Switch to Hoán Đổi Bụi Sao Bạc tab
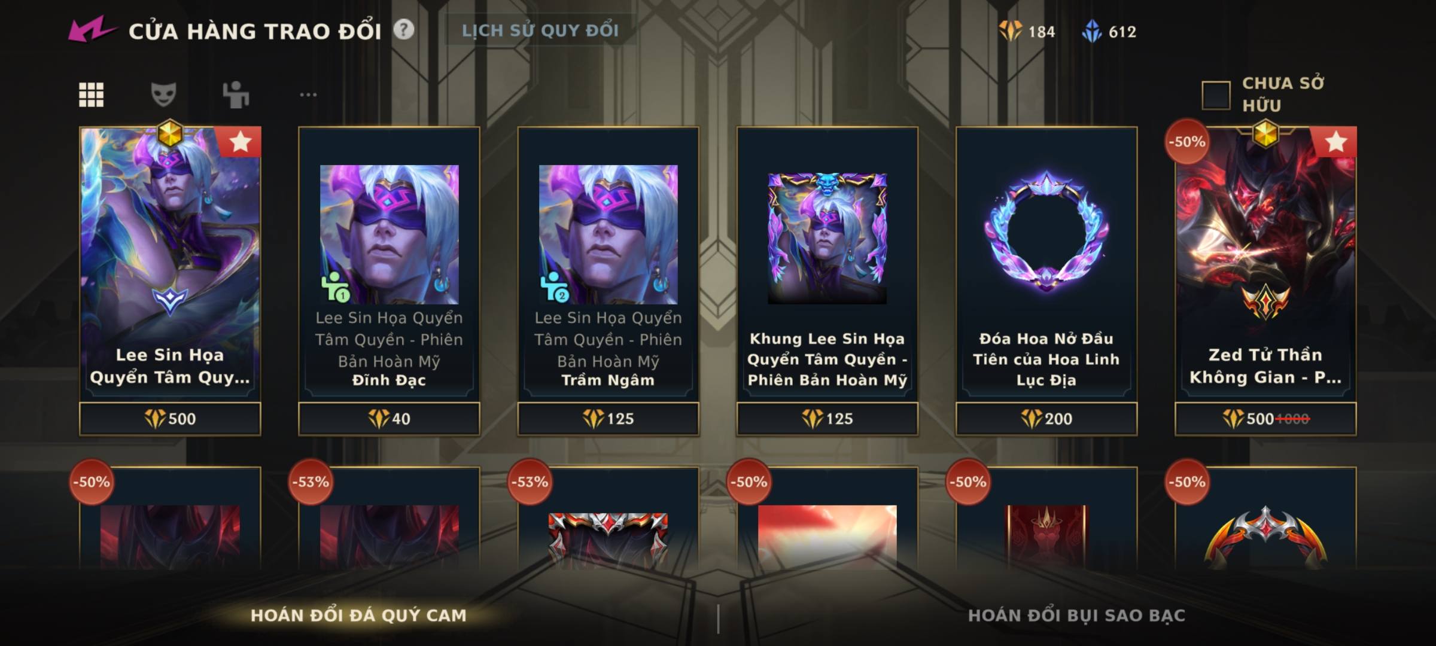Viewport: 1436px width, 646px height. pyautogui.click(x=1076, y=615)
